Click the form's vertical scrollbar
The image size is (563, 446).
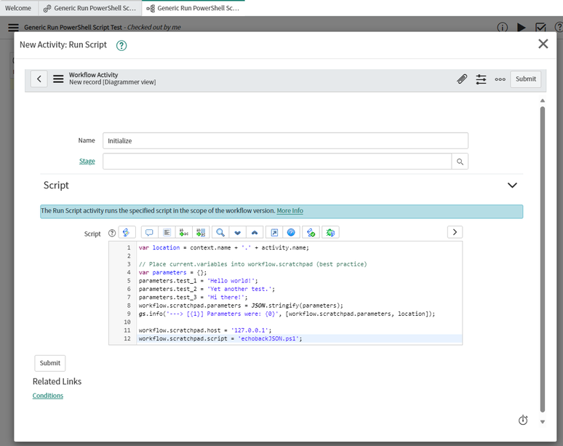pyautogui.click(x=543, y=259)
